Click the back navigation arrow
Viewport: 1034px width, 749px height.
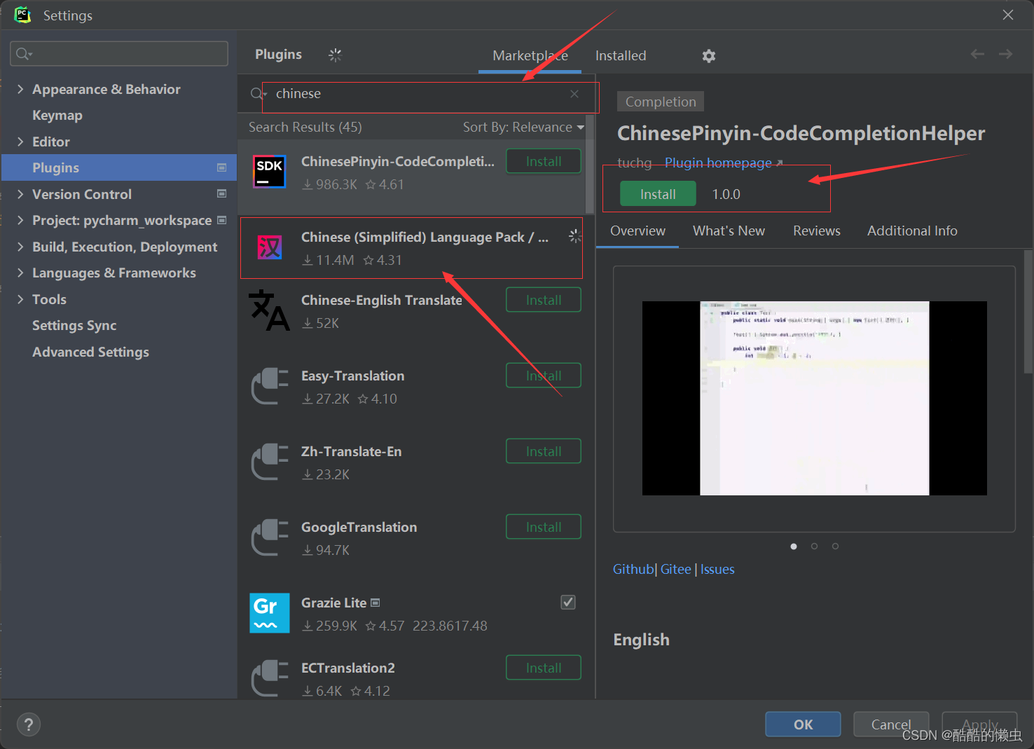(x=977, y=53)
